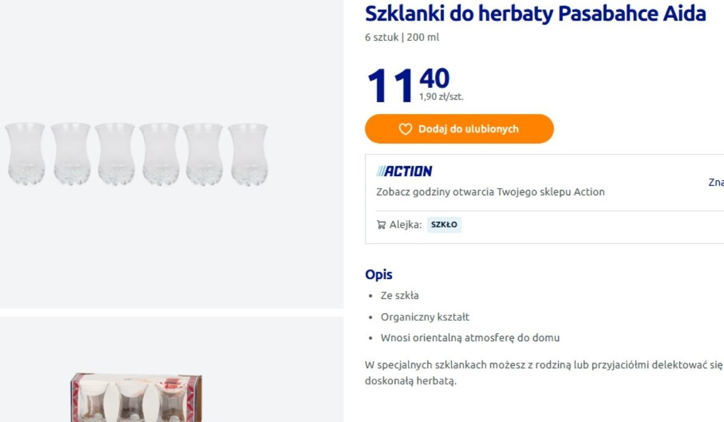Click the Action store logo
The height and width of the screenshot is (422, 724).
[404, 171]
